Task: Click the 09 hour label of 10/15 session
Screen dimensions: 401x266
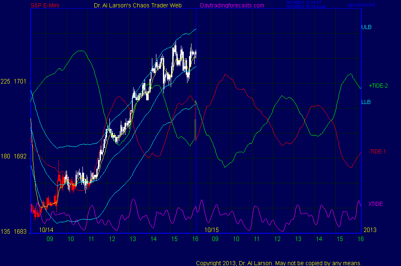Action: pyautogui.click(x=215, y=239)
